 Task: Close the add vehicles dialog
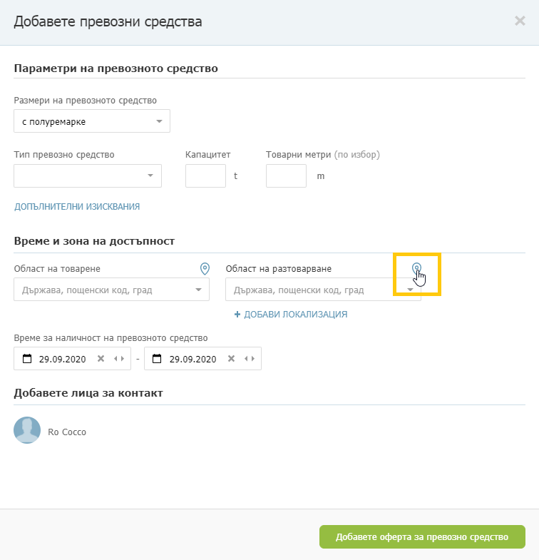(520, 21)
